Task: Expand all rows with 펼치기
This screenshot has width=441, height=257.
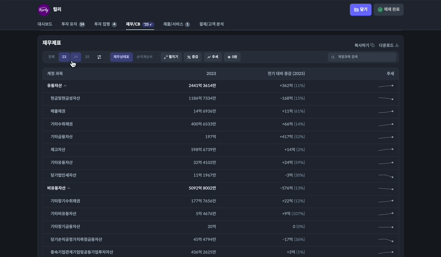Action: (171, 57)
